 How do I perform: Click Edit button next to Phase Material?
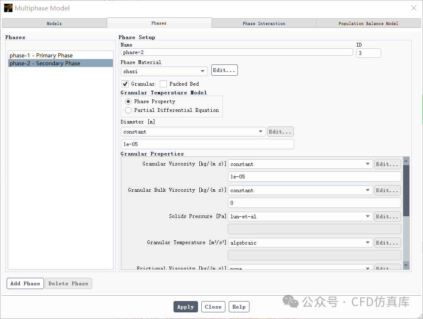click(224, 70)
